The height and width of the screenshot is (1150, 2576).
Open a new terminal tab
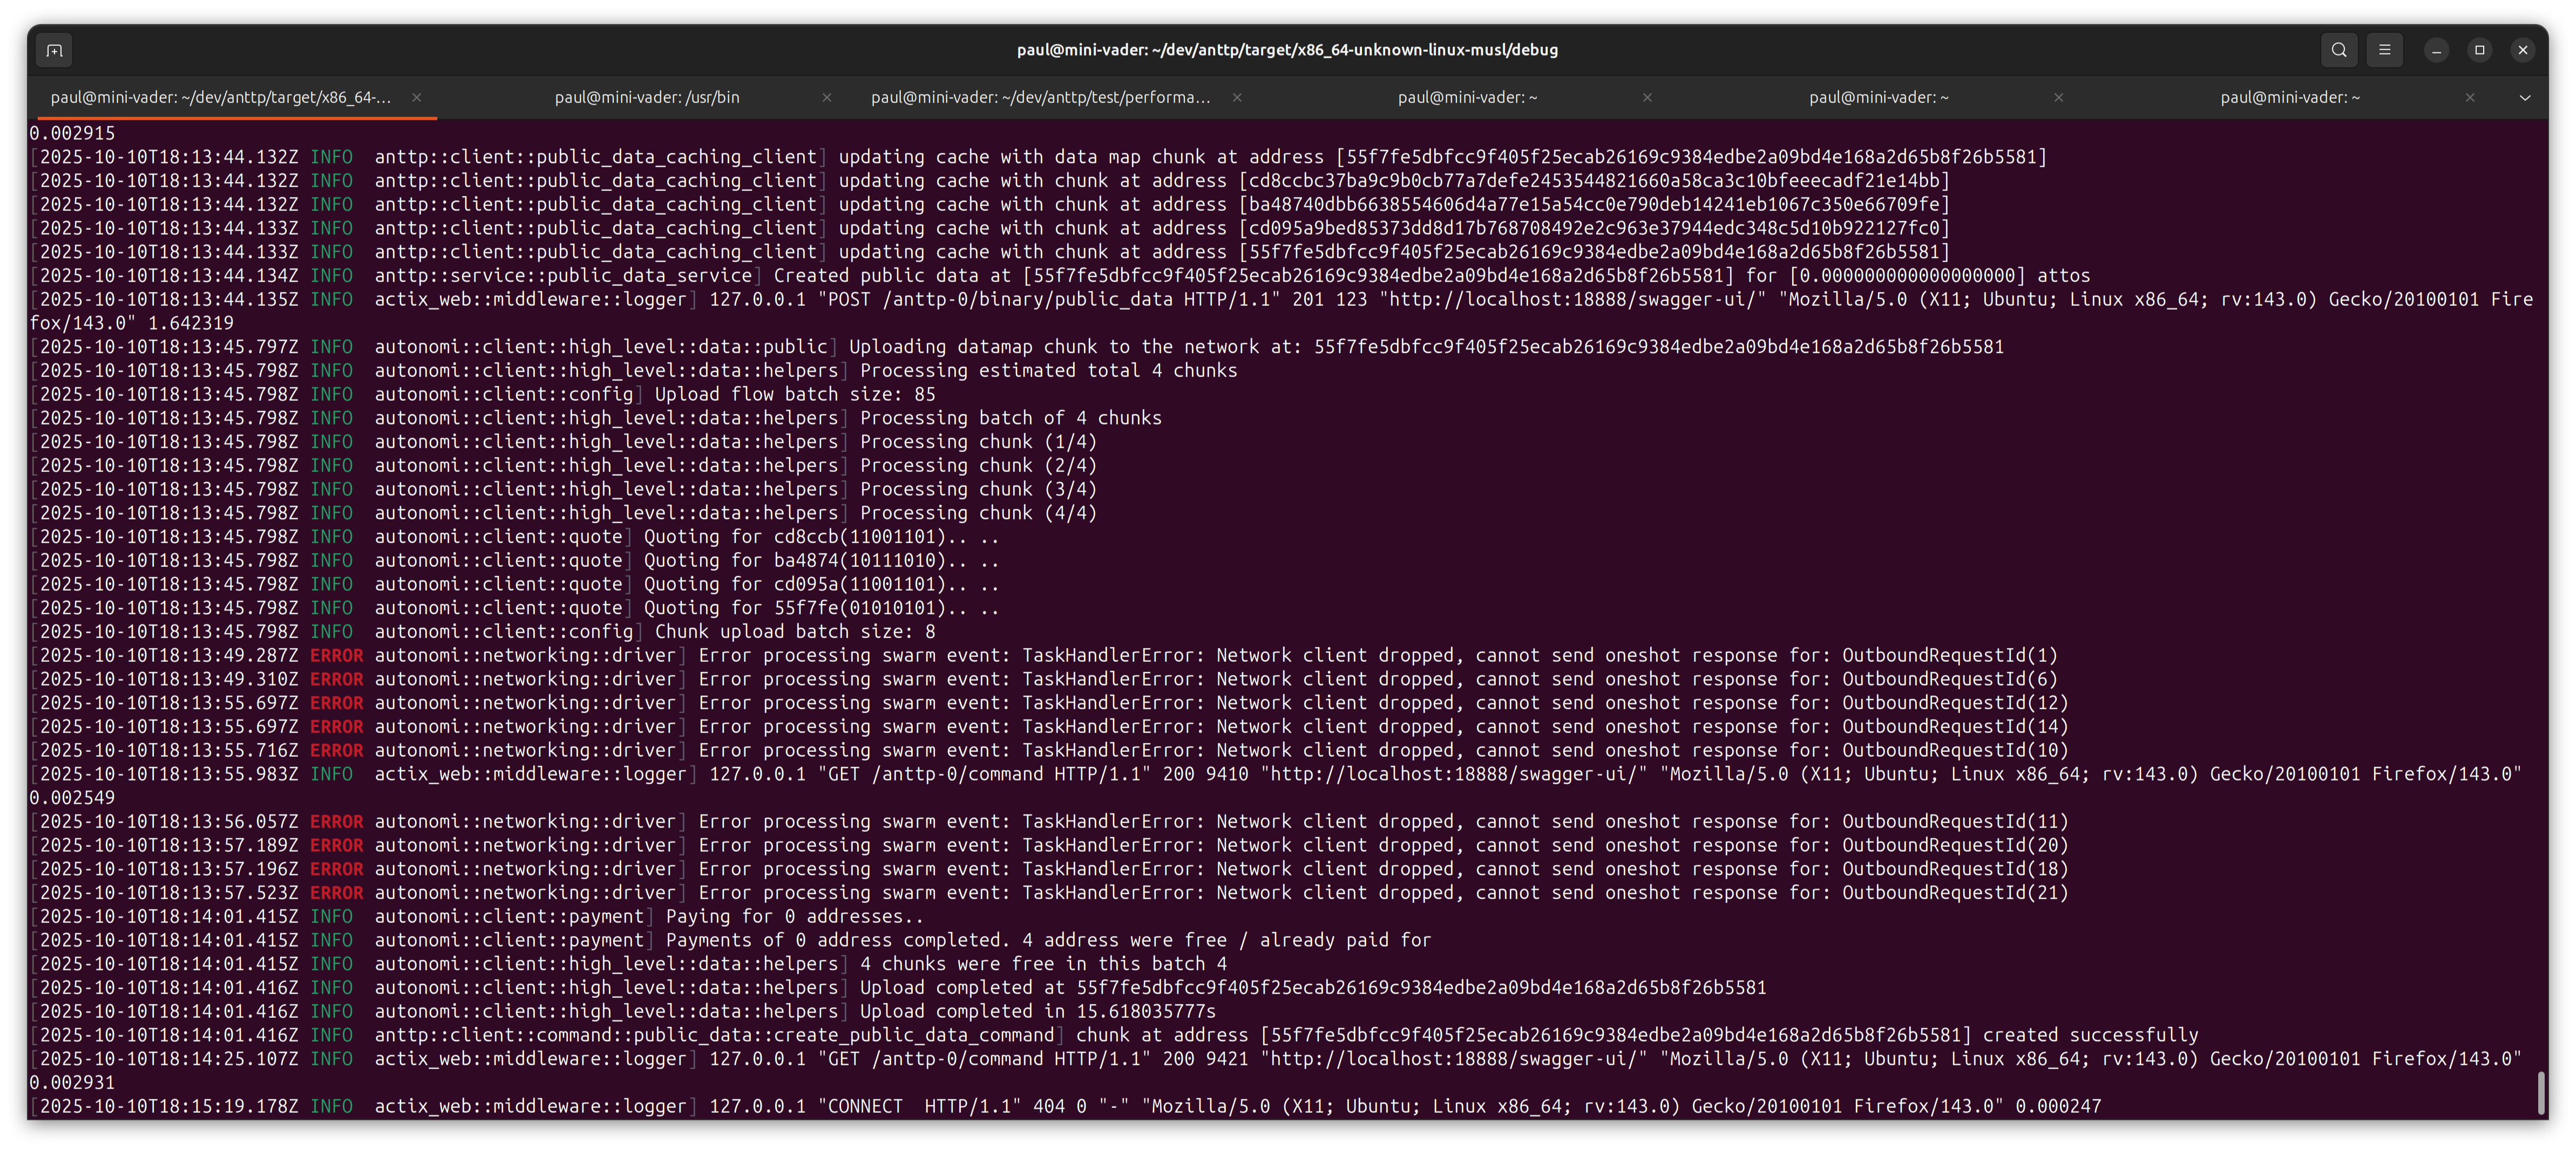(54, 50)
